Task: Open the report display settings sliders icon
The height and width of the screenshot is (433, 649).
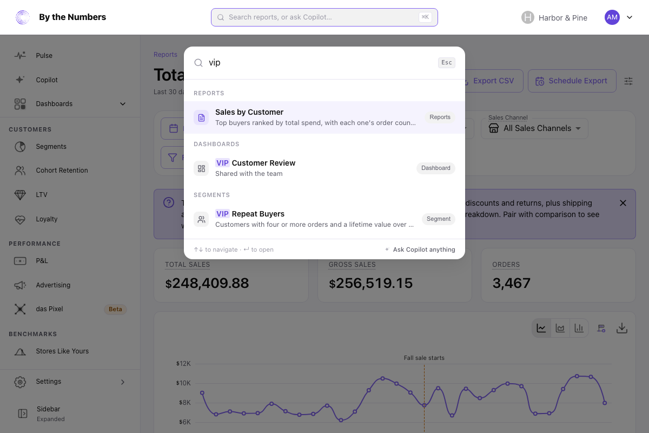Action: 628,81
